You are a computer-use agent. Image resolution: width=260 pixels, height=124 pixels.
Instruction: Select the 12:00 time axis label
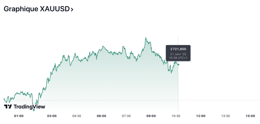point(201,116)
